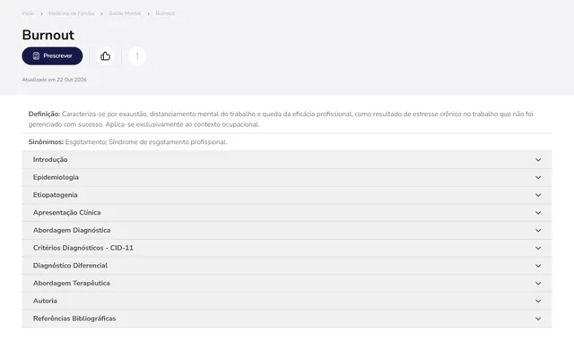Click the Prescrever button
574x340 pixels.
pos(52,55)
